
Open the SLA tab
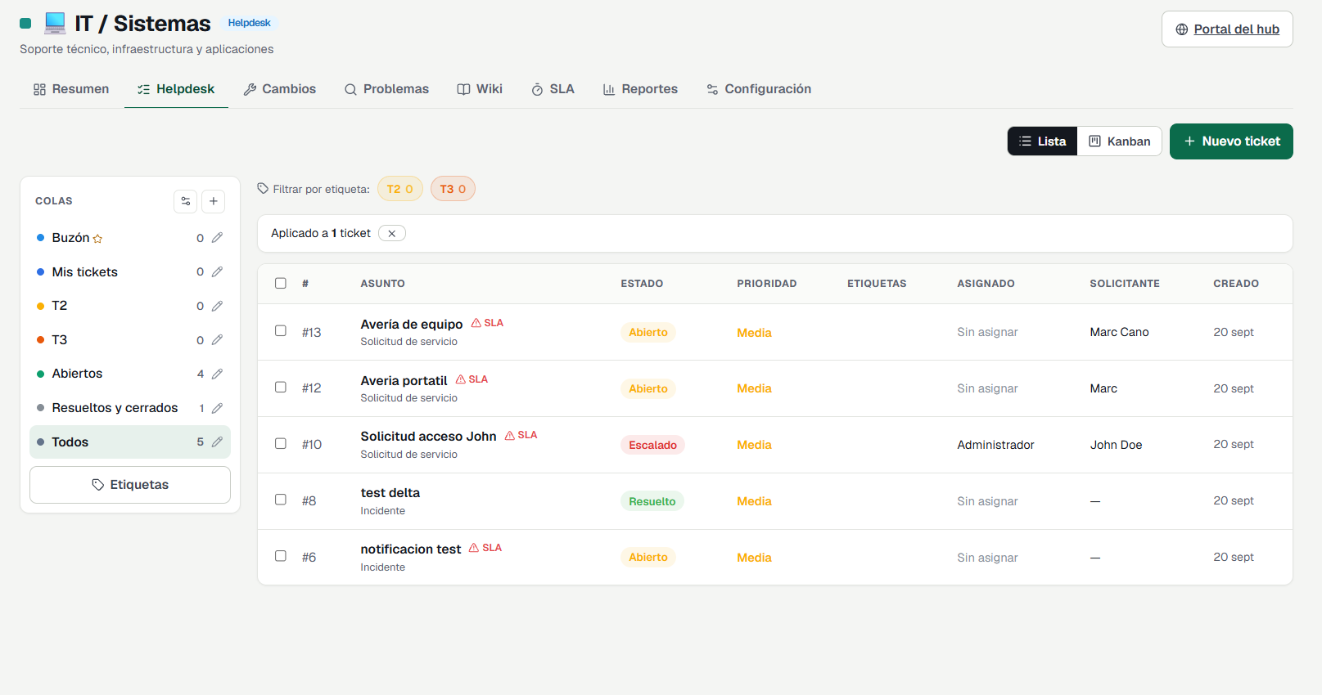tap(553, 89)
